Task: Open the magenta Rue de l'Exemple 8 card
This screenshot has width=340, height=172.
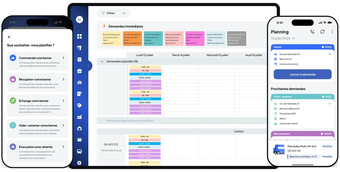Action: pyautogui.click(x=195, y=39)
